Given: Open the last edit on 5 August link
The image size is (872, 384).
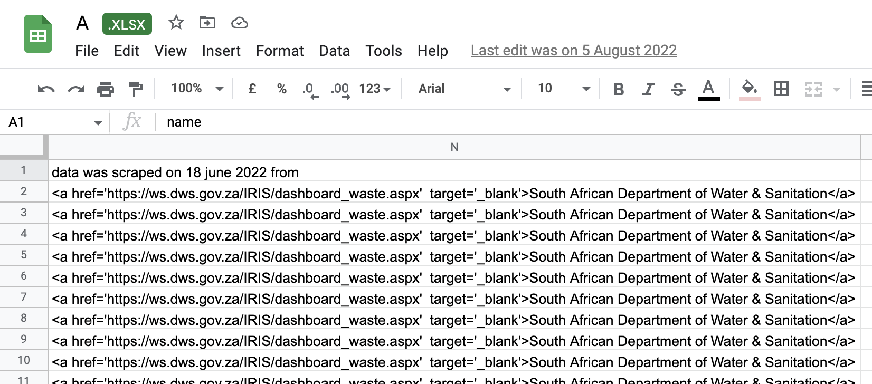Looking at the screenshot, I should (574, 51).
